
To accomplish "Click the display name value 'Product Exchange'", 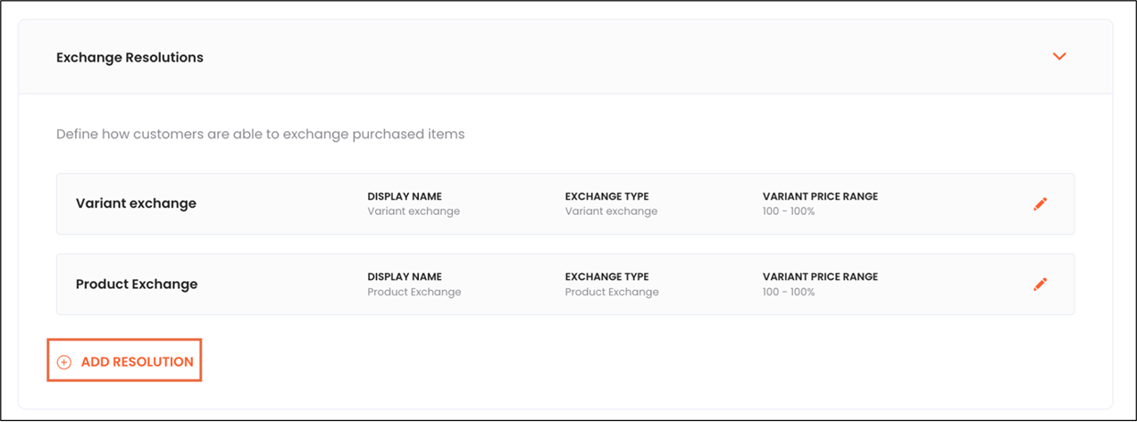I will 414,292.
